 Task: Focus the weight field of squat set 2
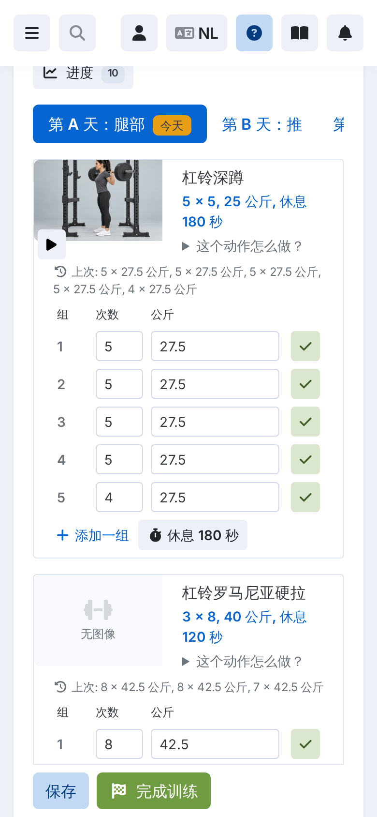215,384
